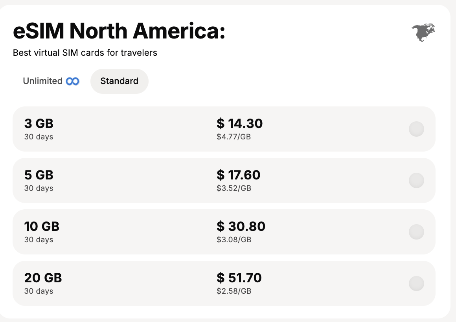Click the $4.77/GB rate text

234,137
